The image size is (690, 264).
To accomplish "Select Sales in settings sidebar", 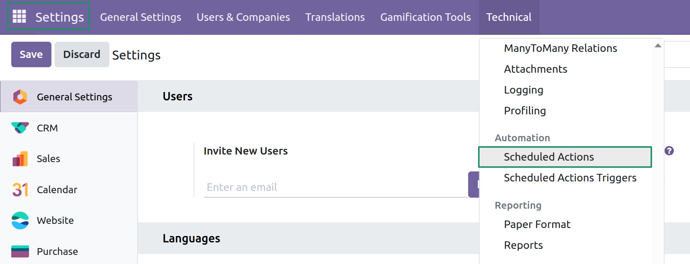I will click(69, 159).
